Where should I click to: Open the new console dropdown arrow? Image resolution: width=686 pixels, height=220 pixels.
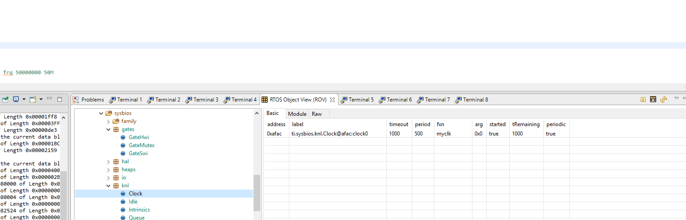[41, 99]
